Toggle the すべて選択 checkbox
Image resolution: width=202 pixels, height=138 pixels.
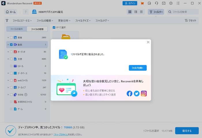54,27
